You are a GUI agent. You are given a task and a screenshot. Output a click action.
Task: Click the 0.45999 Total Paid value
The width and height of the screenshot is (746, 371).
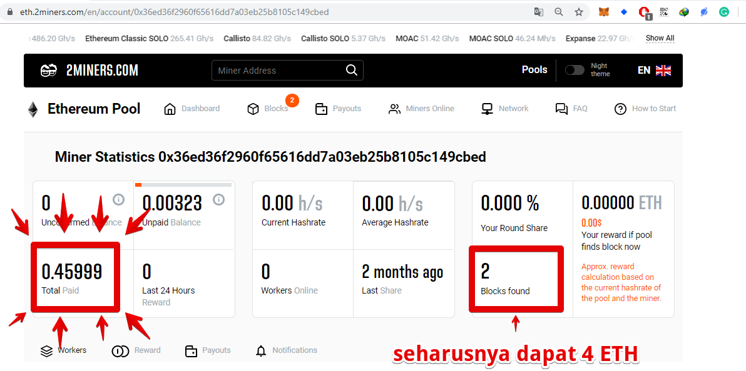72,272
